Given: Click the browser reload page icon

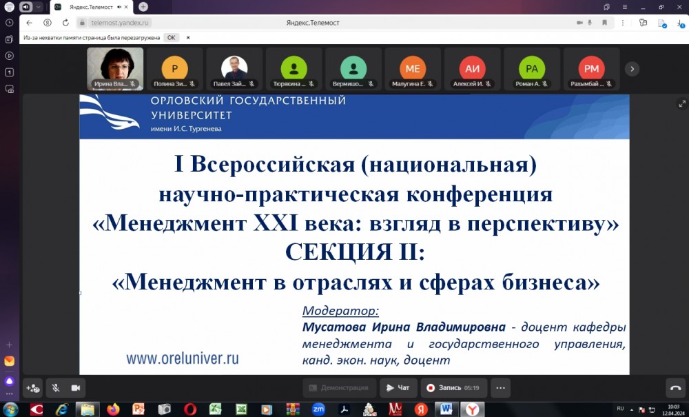Looking at the screenshot, I should 65,23.
